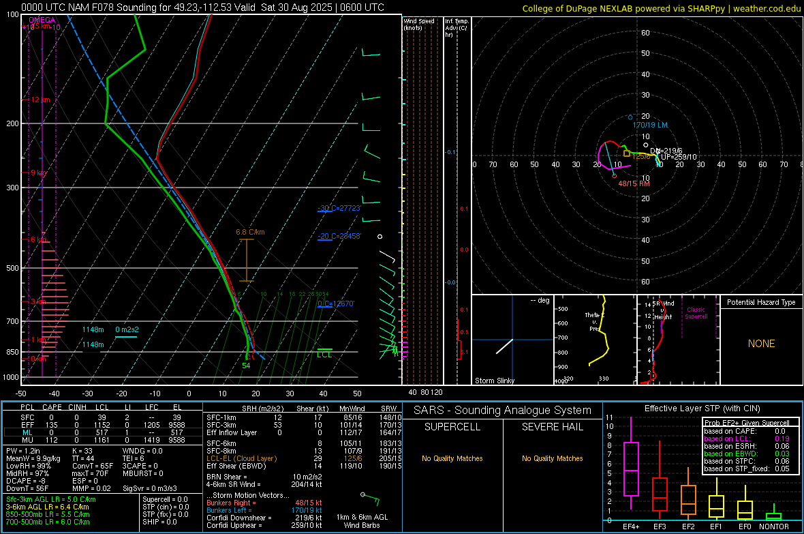804x534 pixels.
Task: Click the '-30 C=27723' height label
Action: click(339, 208)
